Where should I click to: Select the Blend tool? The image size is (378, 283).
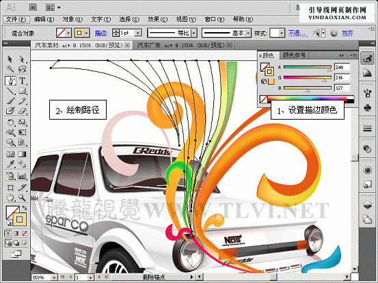coord(22,164)
